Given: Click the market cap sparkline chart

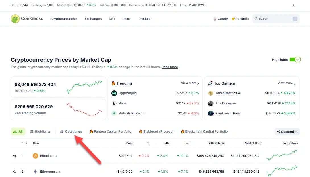Looking at the screenshot, I should pos(84,87).
